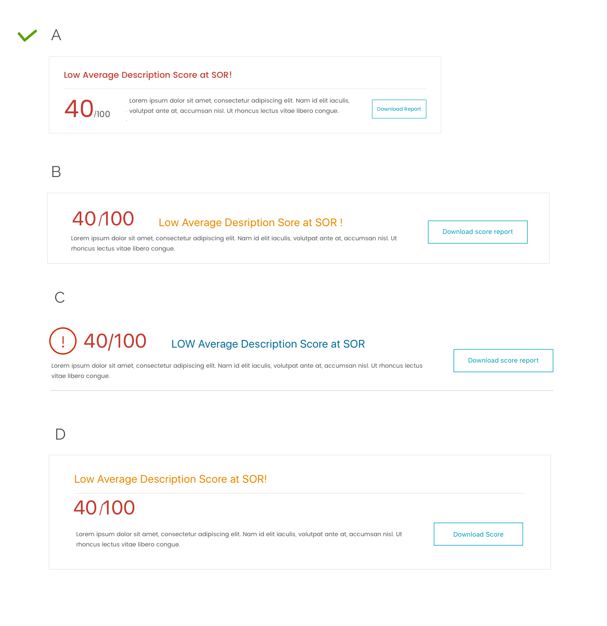Click Download score report in option C

(x=503, y=360)
